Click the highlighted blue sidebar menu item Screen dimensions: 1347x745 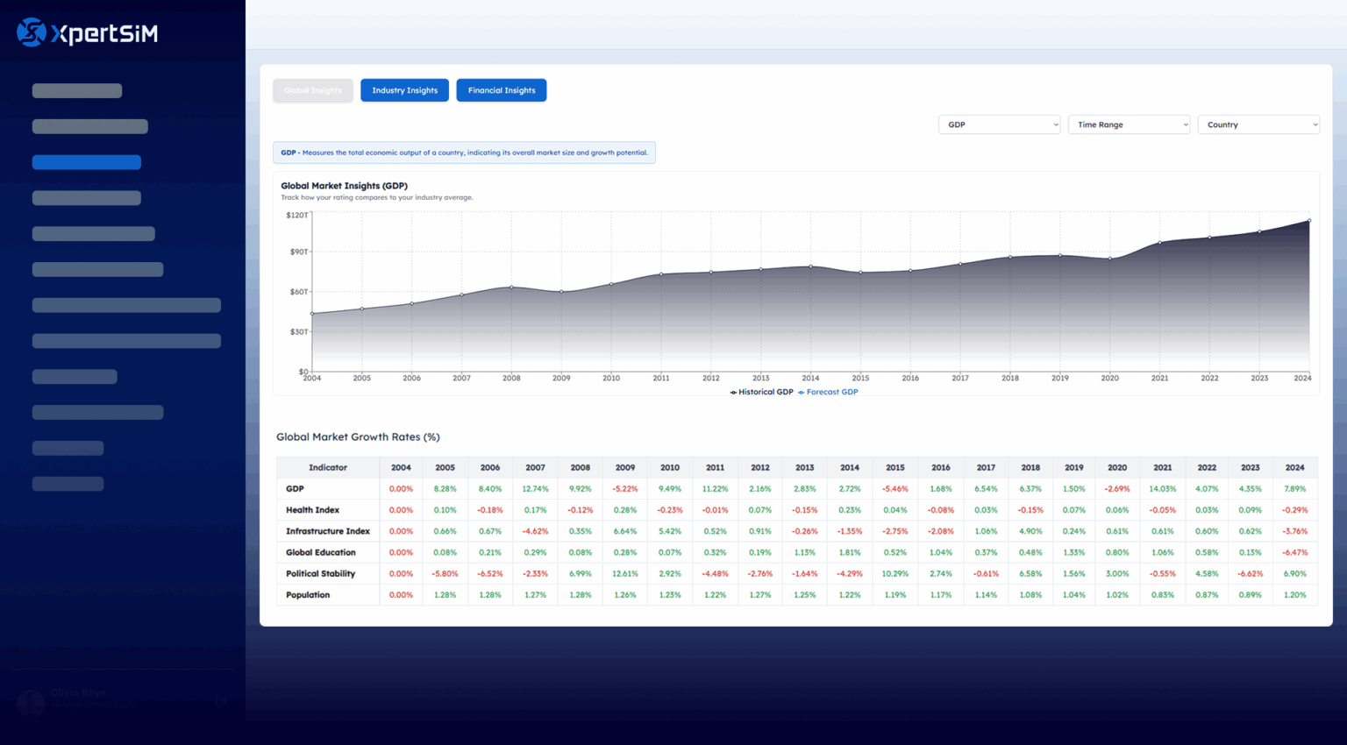[x=86, y=162]
